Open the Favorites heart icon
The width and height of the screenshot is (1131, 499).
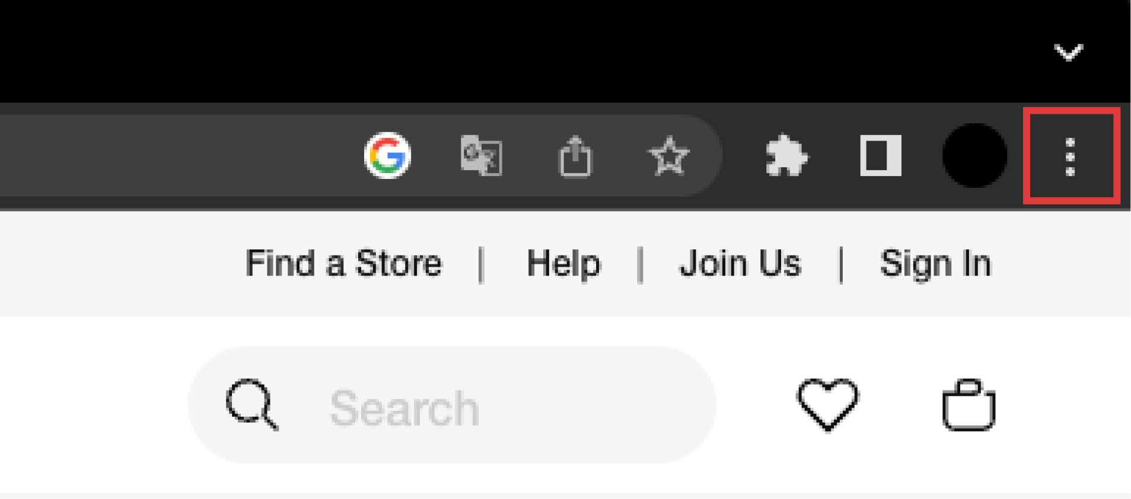(828, 405)
